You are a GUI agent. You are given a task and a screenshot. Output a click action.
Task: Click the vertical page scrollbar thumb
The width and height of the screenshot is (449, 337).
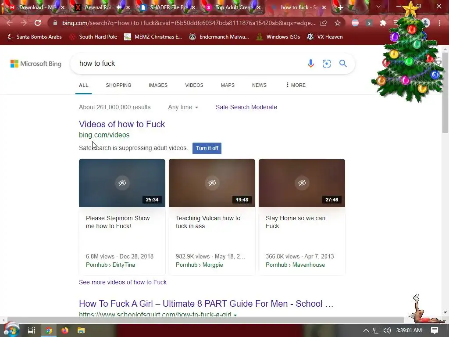[445, 93]
